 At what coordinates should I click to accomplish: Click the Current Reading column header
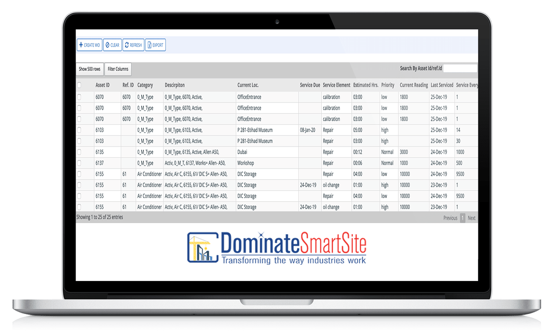[414, 85]
